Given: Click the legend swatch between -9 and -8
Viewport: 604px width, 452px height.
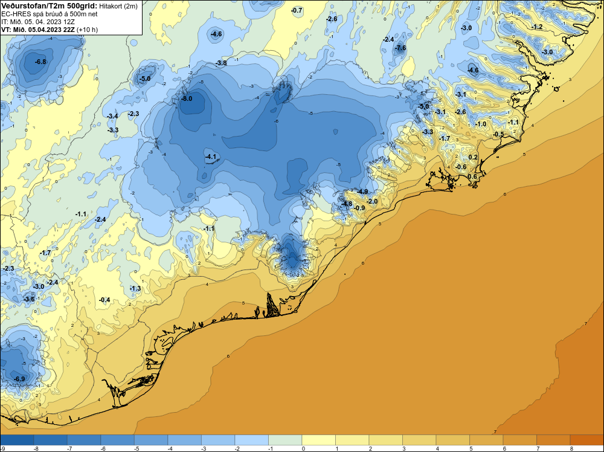Looking at the screenshot, I should point(17,440).
